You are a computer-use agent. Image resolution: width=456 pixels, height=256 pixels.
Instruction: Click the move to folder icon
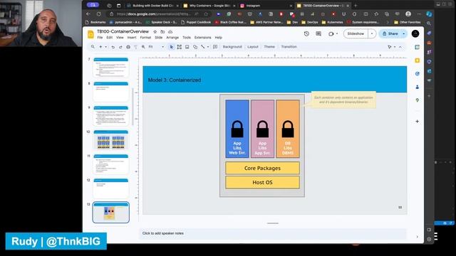tap(162, 31)
